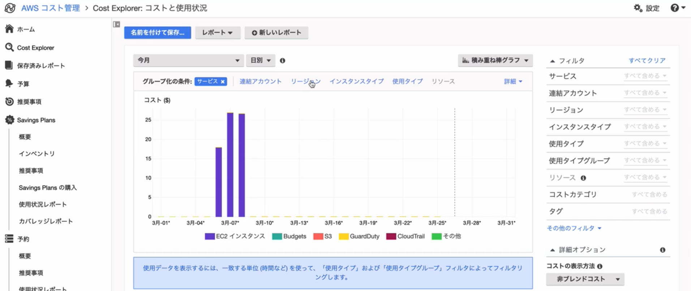Click すべてクリア to clear filters
This screenshot has width=691, height=291.
pos(647,61)
